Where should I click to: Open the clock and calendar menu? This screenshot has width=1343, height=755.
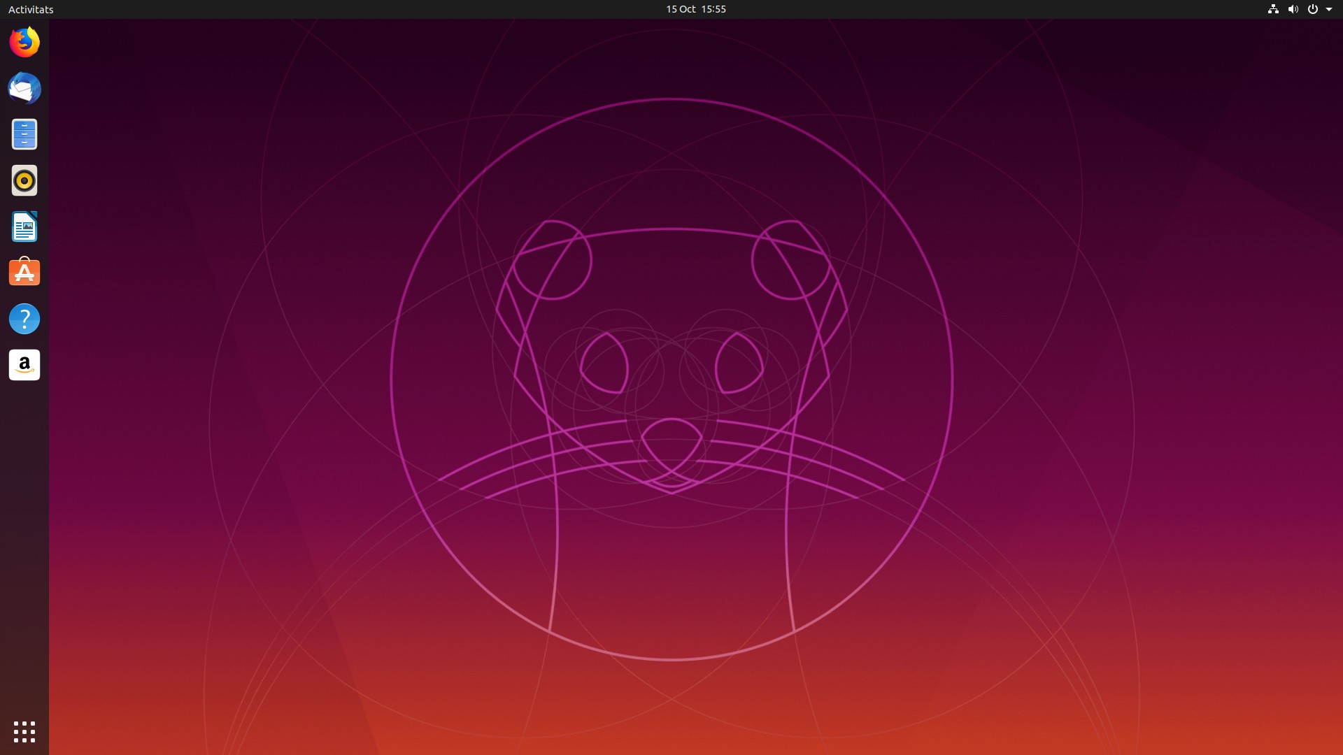(696, 9)
